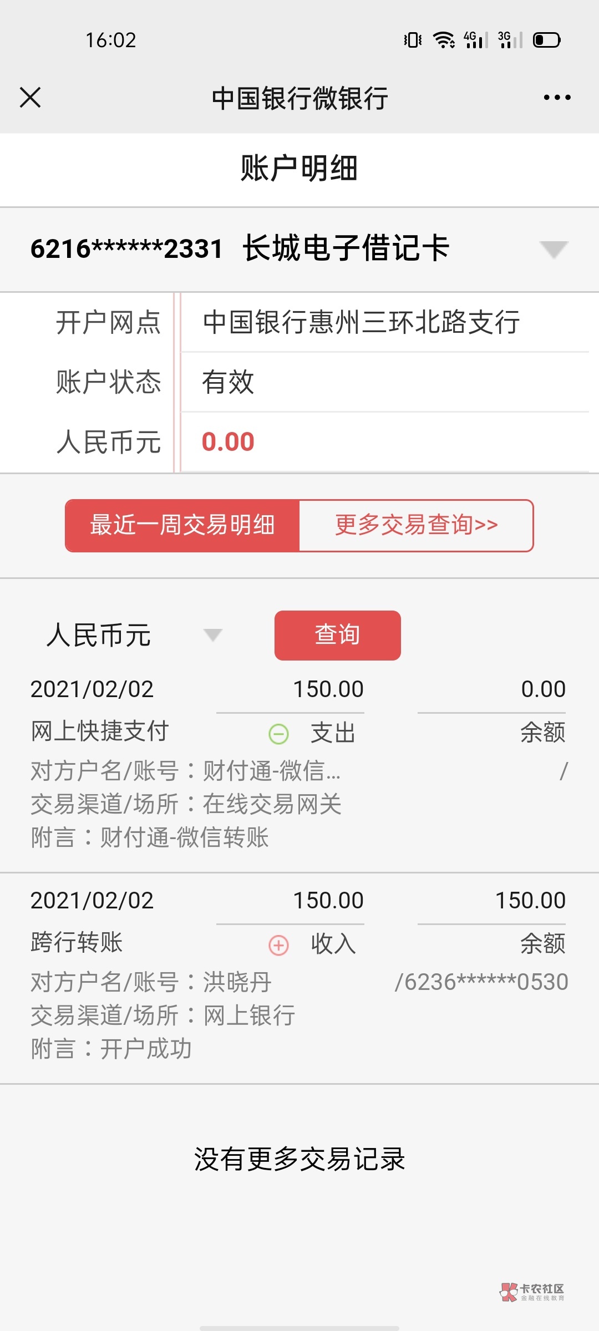Tap the battery status icon

tap(547, 40)
